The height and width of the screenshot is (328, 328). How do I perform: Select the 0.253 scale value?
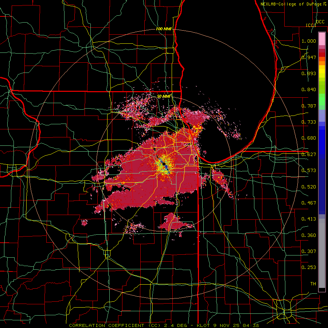point(309,268)
